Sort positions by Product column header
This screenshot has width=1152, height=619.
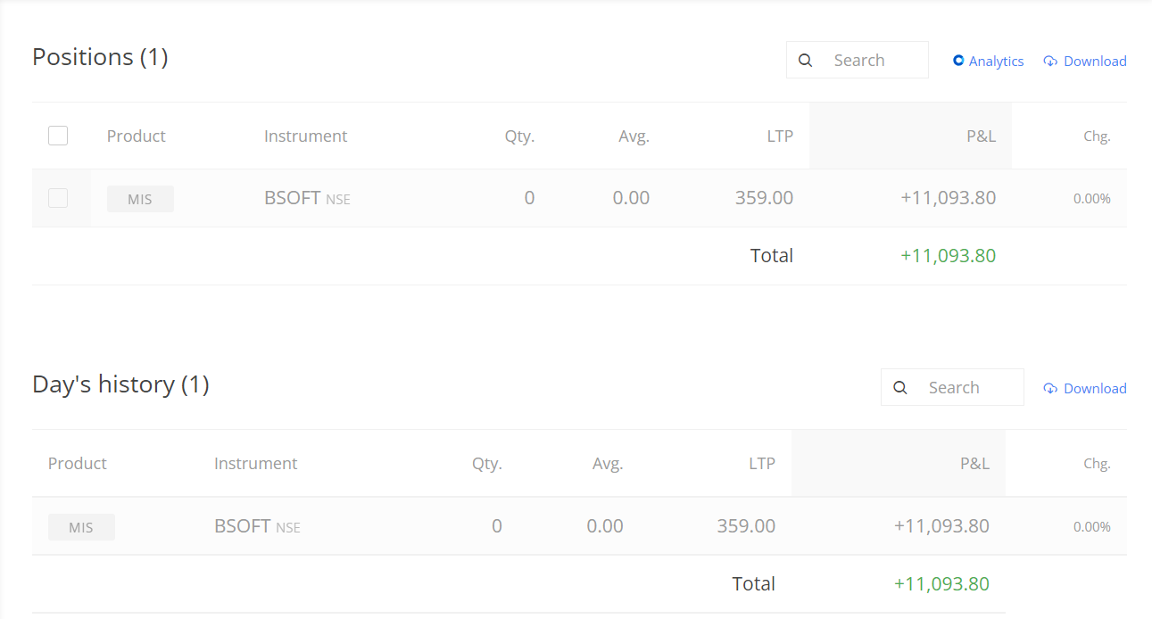click(x=136, y=136)
